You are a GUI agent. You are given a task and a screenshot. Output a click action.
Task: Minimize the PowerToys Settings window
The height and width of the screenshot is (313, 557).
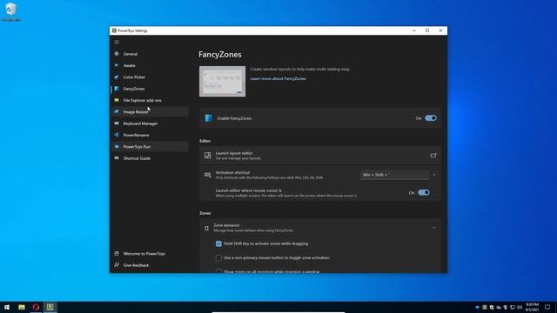click(x=414, y=30)
